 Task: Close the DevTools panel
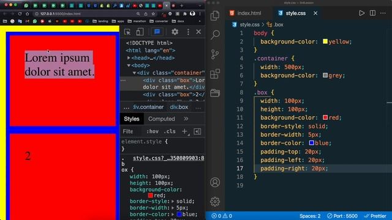pyautogui.click(x=198, y=32)
